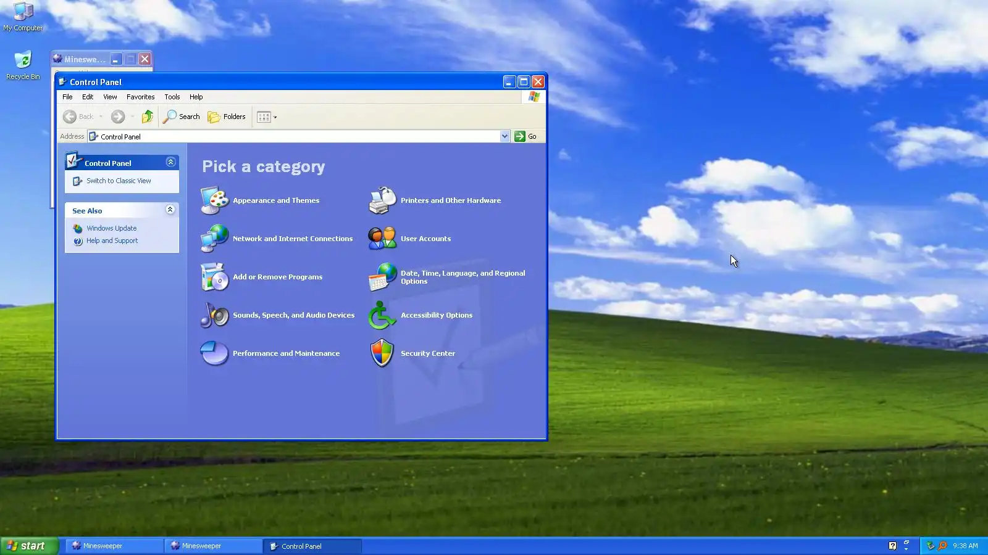This screenshot has width=988, height=555.
Task: Click the Forward arrow in the toolbar
Action: point(118,117)
